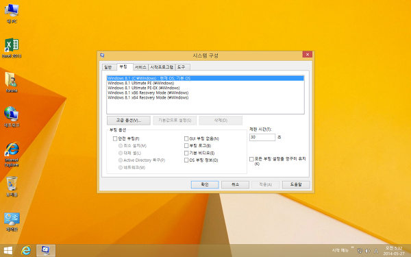Close the 시스템 구성 dialog
The image size is (411, 257).
(x=307, y=54)
